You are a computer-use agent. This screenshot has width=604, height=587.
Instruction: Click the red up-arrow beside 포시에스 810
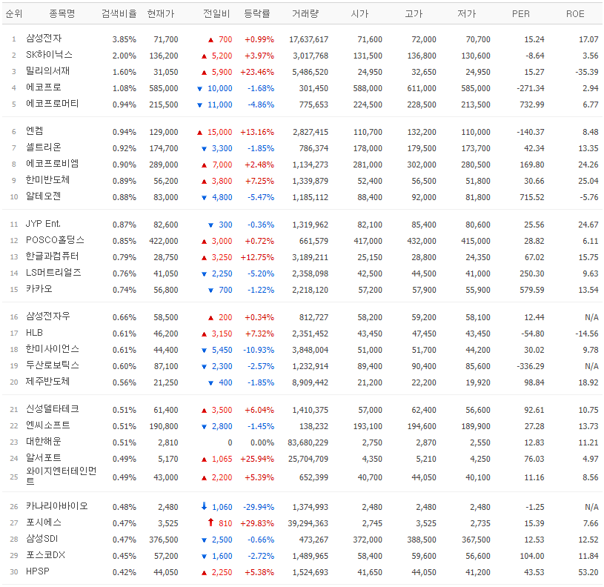210,523
